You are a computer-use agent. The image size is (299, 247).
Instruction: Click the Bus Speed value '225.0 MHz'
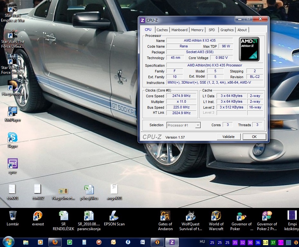point(181,107)
